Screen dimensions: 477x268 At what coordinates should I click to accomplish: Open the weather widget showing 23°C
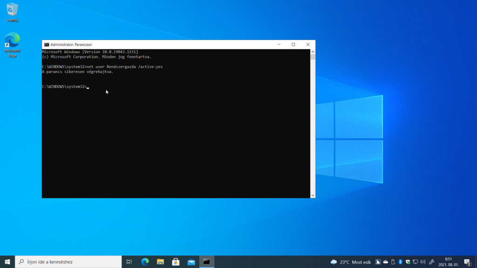350,262
